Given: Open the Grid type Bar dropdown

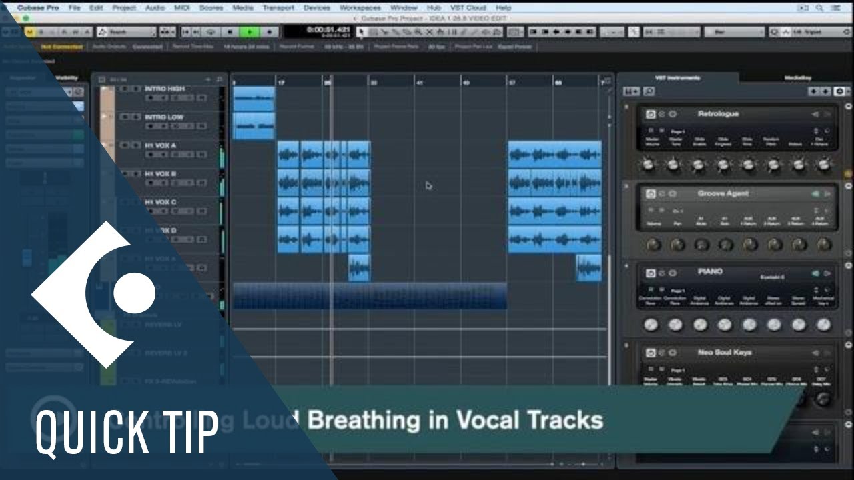Looking at the screenshot, I should click(x=733, y=31).
